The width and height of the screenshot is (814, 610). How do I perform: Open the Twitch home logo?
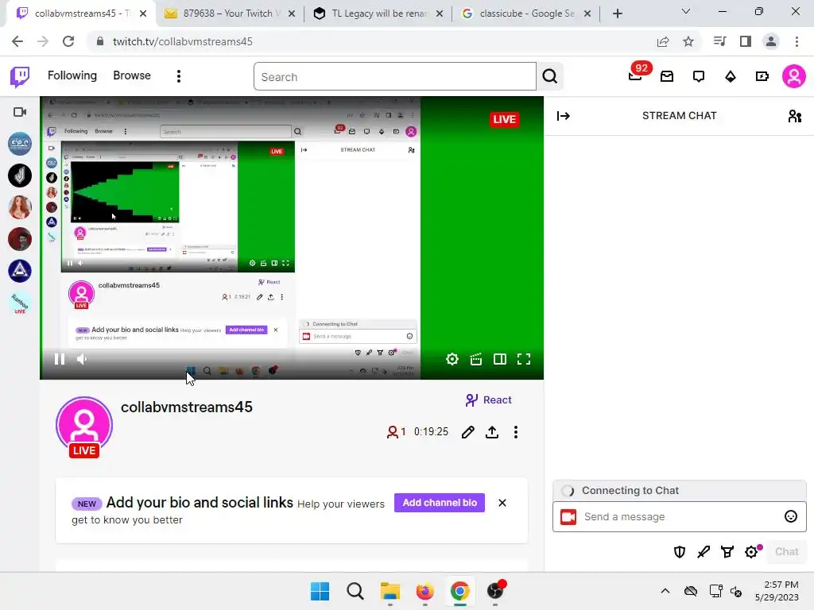(20, 77)
